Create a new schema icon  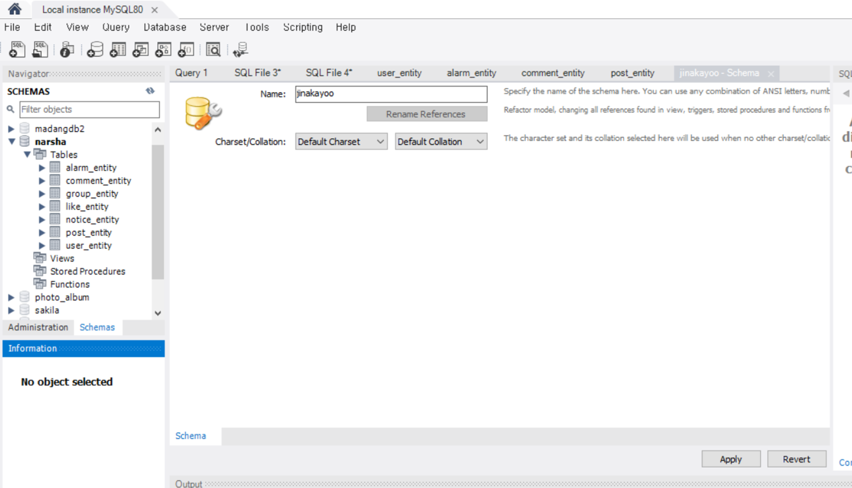[x=95, y=49]
